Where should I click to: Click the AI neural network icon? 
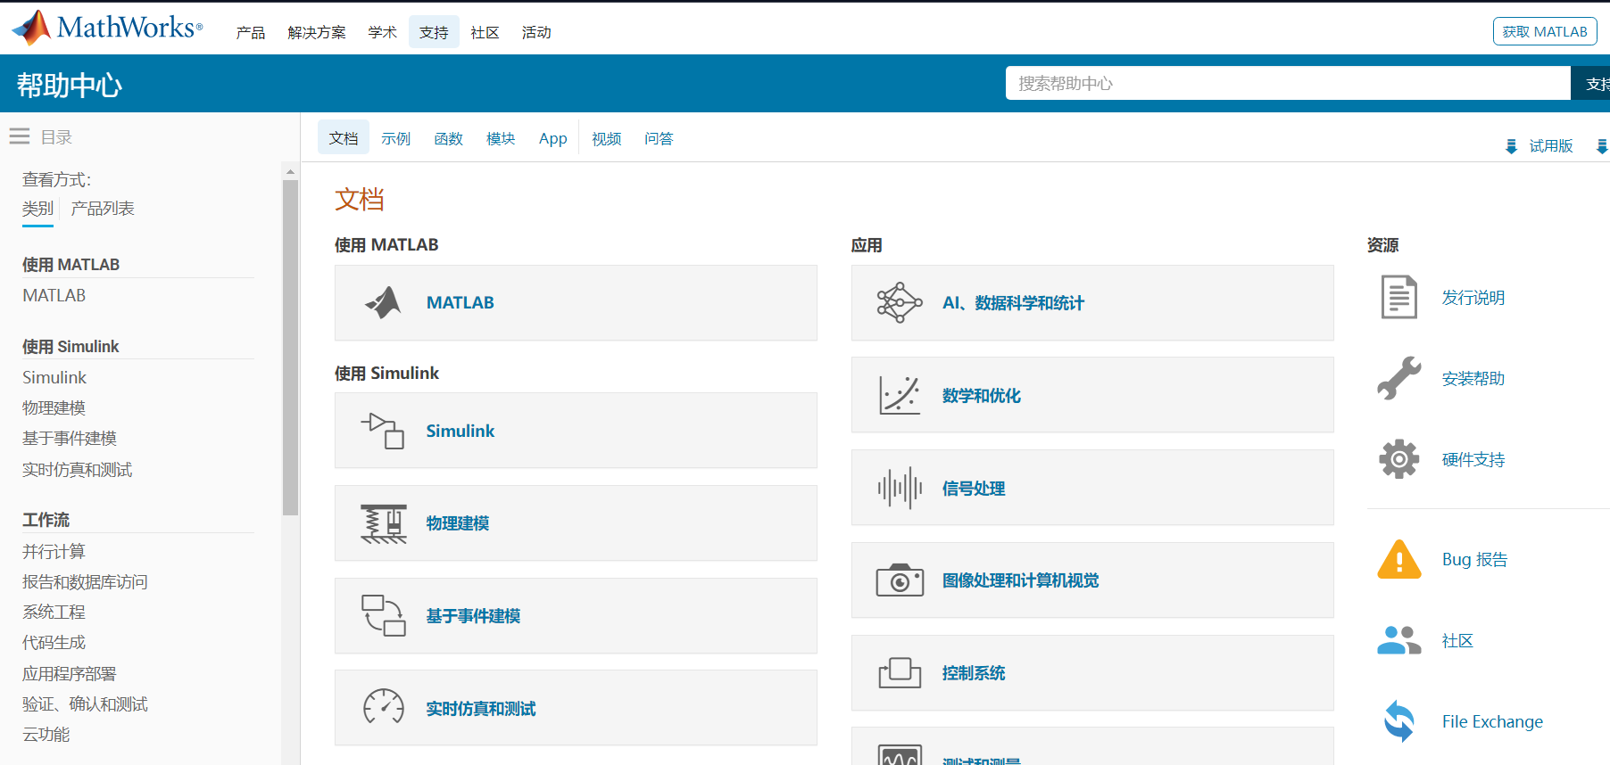pos(900,303)
